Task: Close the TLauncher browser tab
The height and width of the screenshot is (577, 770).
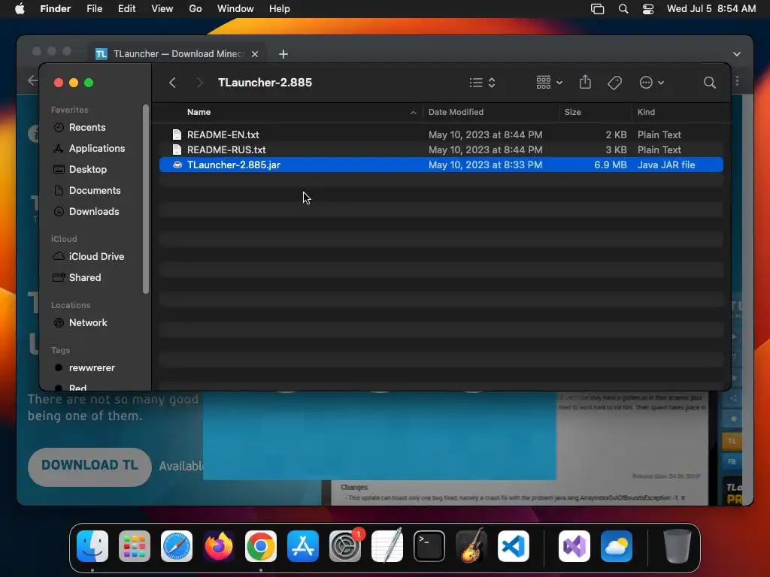Action: pos(255,54)
